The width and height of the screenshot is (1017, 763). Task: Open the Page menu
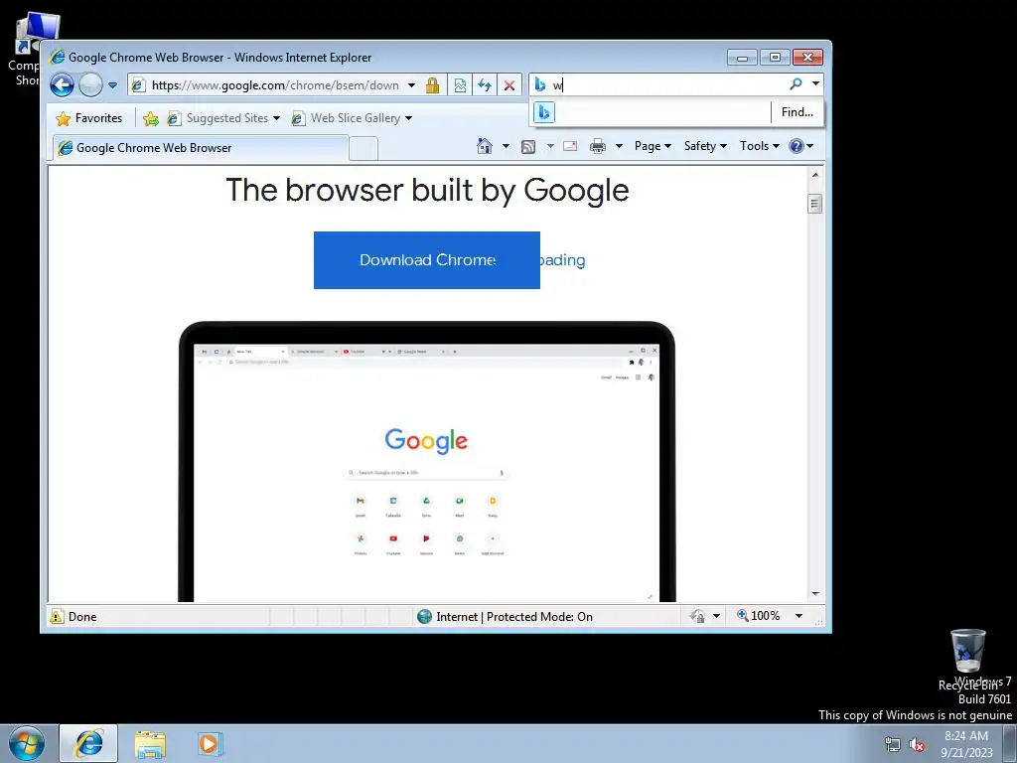point(653,146)
